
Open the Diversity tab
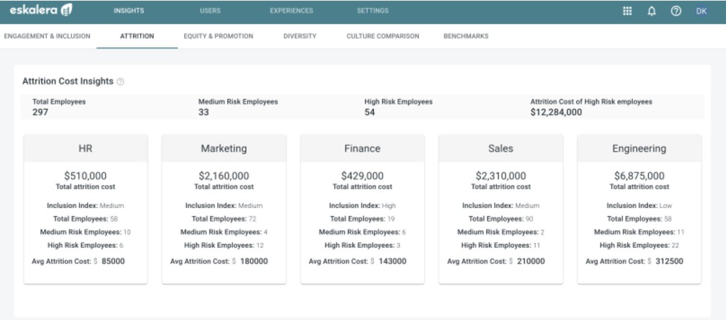[299, 36]
